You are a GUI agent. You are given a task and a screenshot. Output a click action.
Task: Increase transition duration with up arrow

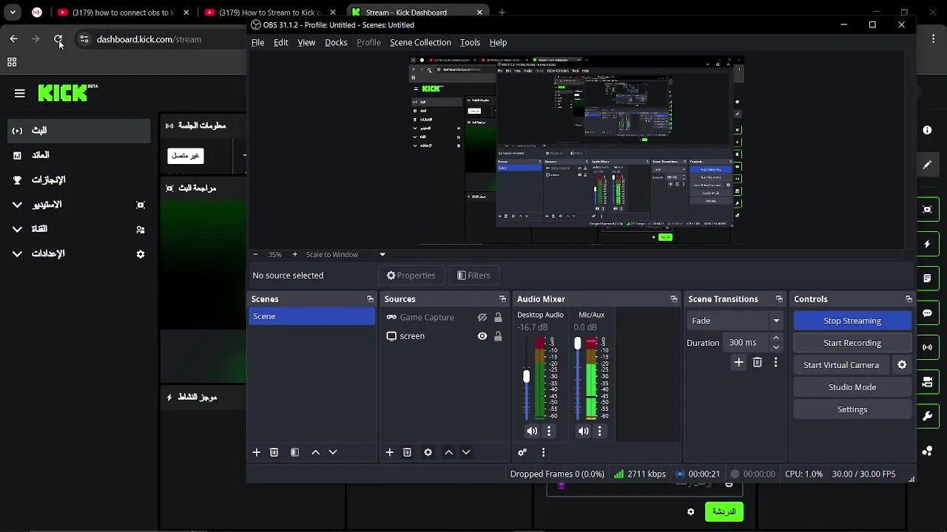775,338
